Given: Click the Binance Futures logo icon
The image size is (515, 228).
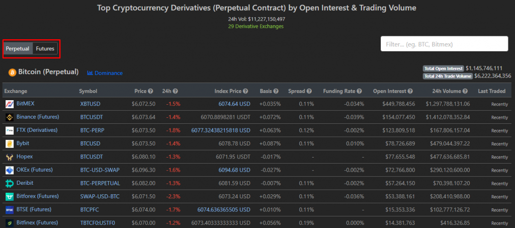Looking at the screenshot, I should 9,117.
